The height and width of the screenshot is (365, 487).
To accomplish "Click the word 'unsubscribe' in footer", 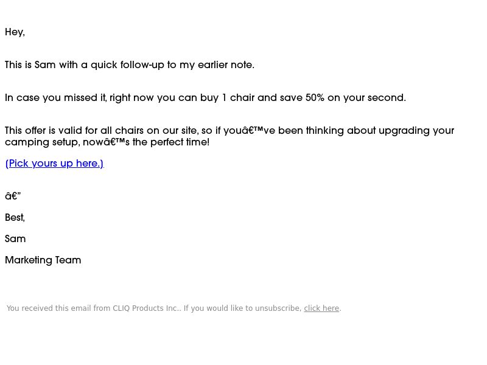I will click(x=278, y=308).
